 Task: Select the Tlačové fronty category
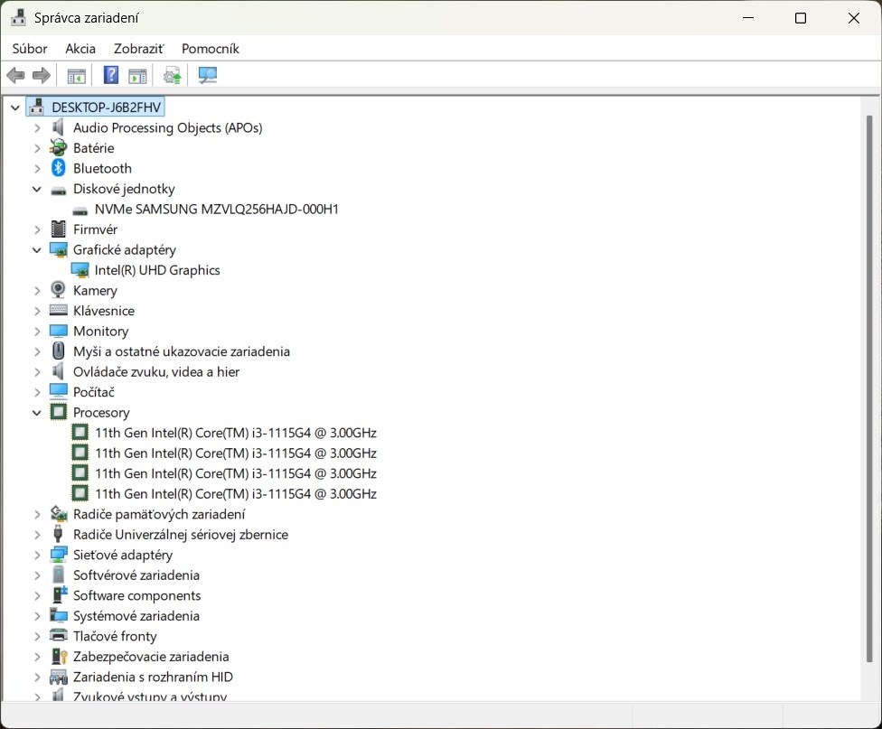(115, 636)
